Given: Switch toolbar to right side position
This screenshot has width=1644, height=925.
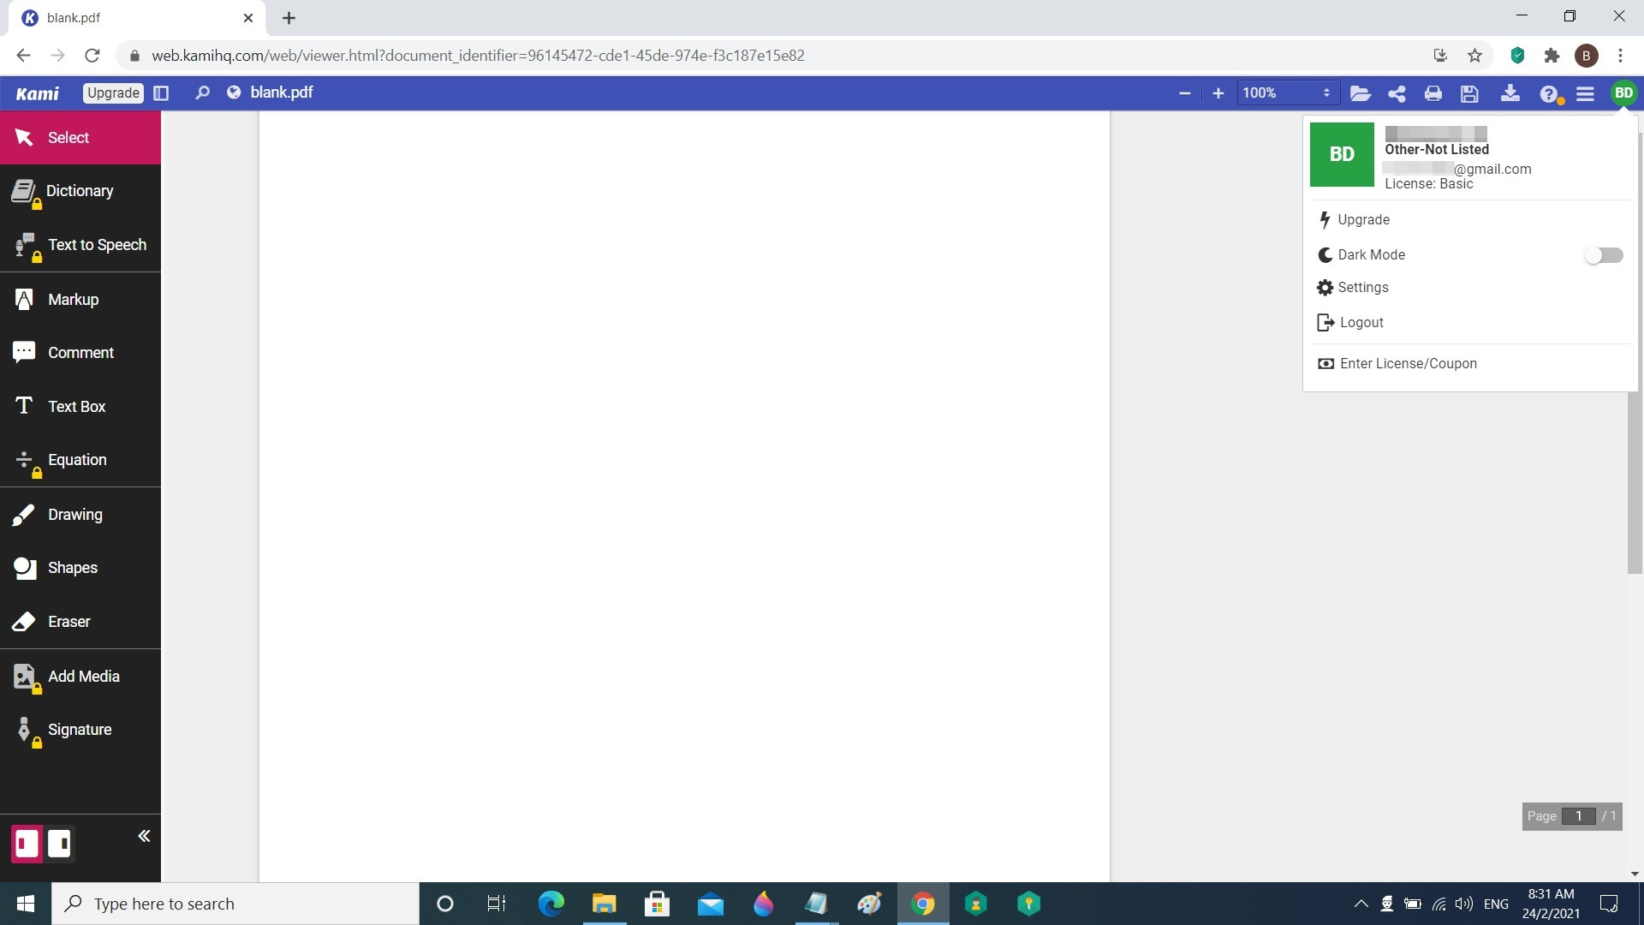Looking at the screenshot, I should coord(59,844).
